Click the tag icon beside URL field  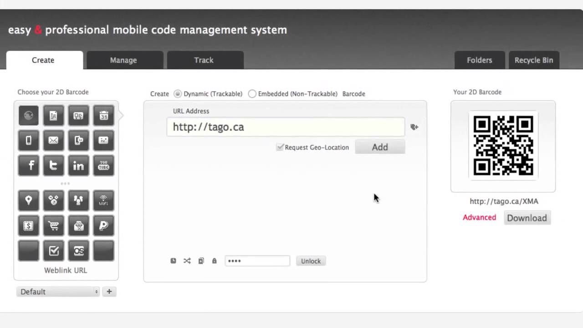[414, 127]
